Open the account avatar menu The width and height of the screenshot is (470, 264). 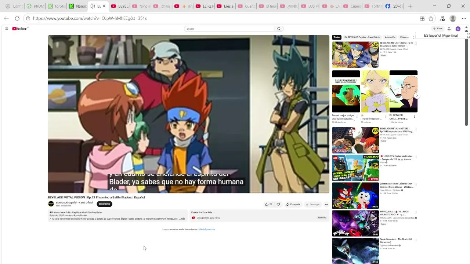458,29
